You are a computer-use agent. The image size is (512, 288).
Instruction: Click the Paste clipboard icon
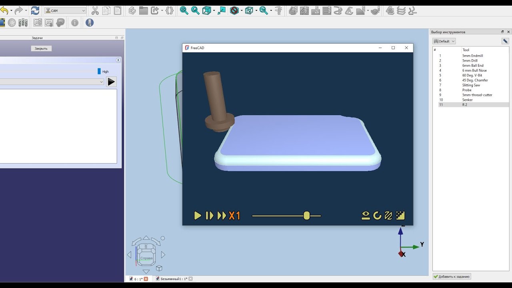pos(118,11)
